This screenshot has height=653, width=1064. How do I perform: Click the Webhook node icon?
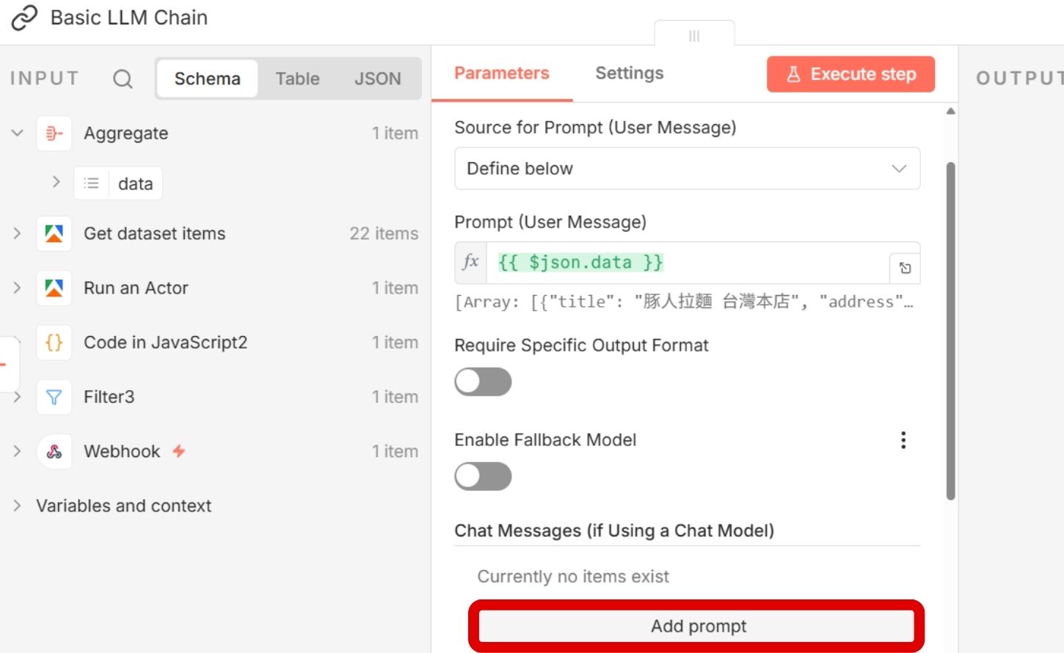(x=54, y=451)
